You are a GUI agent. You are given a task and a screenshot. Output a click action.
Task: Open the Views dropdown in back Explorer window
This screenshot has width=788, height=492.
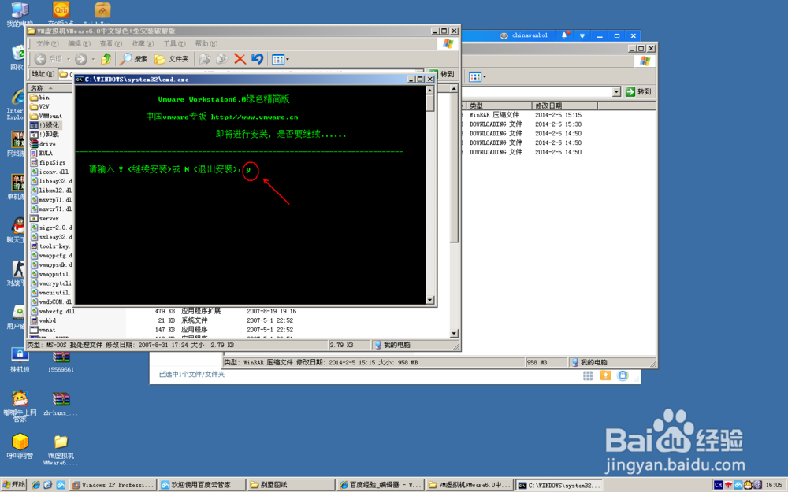[x=478, y=77]
